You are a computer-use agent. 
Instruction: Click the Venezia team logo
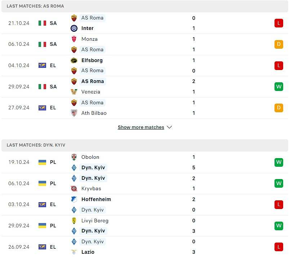74,92
